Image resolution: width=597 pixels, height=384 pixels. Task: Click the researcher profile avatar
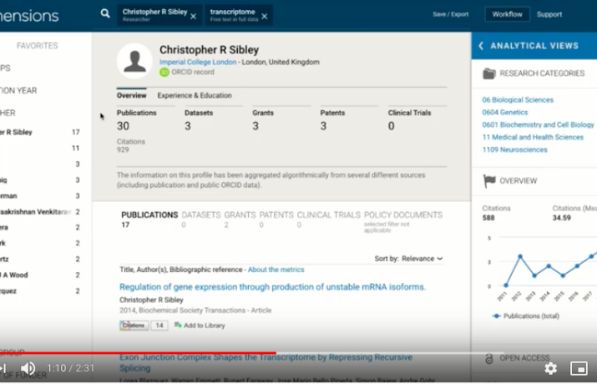[x=134, y=60]
